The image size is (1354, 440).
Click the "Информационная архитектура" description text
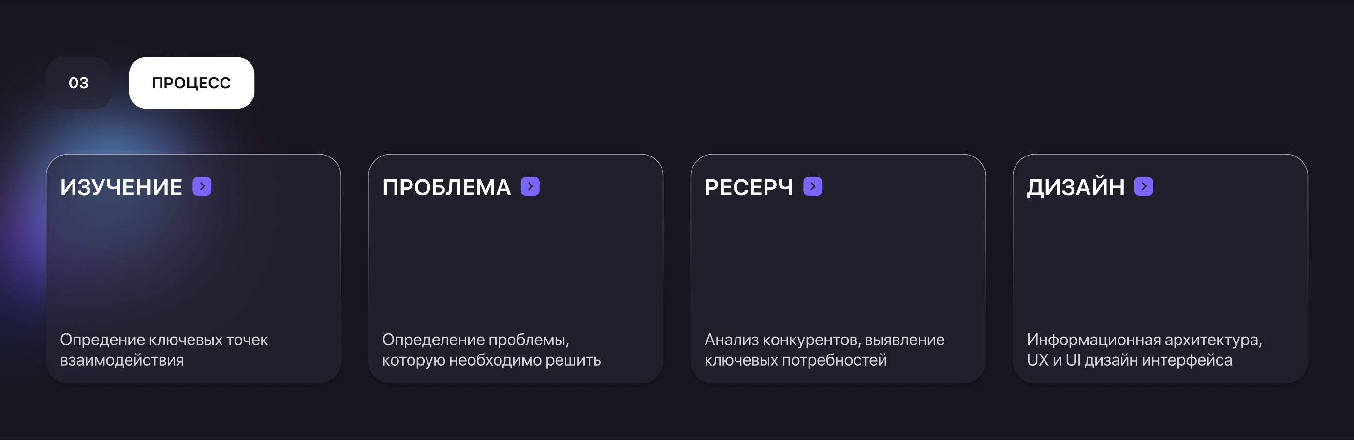point(1144,350)
